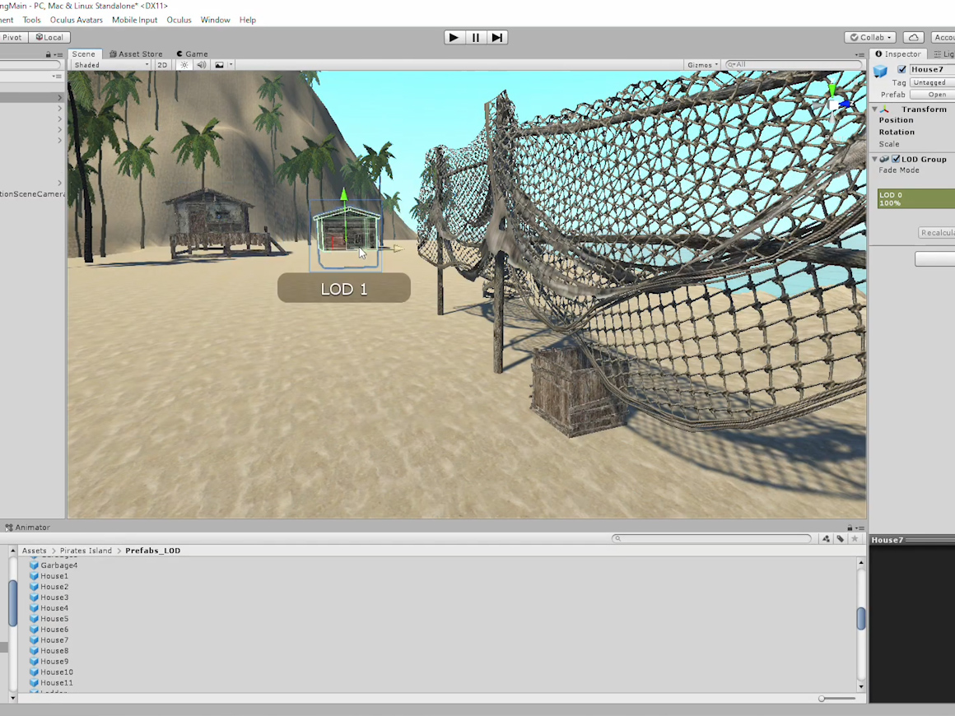Open the Collab button menu
The image size is (955, 716).
coord(870,37)
